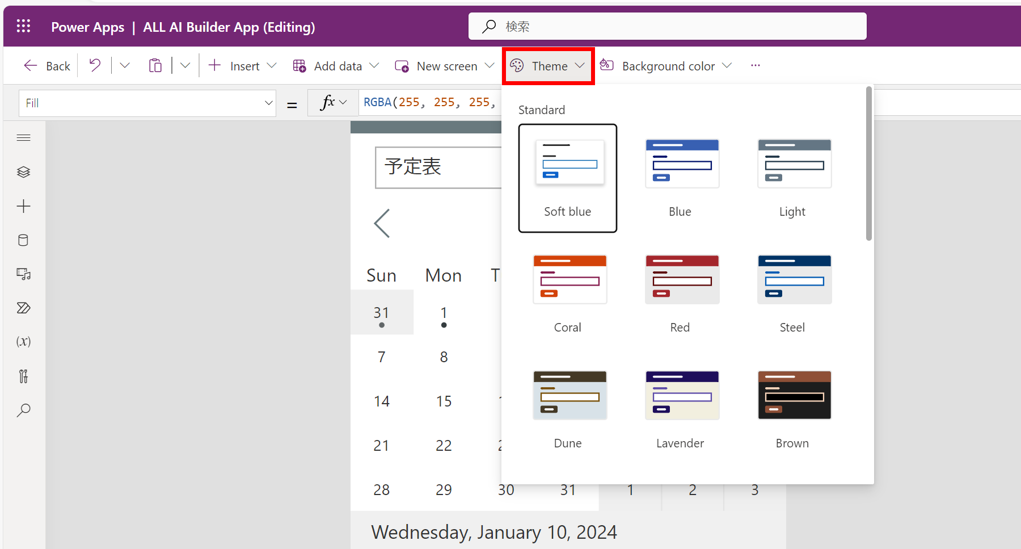Select calendar day 22

(444, 446)
